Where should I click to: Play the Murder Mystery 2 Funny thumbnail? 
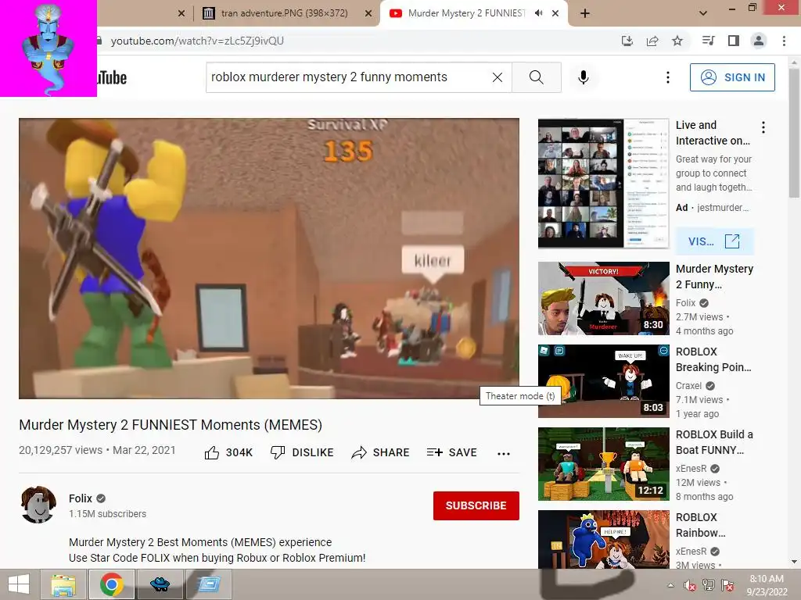click(603, 298)
